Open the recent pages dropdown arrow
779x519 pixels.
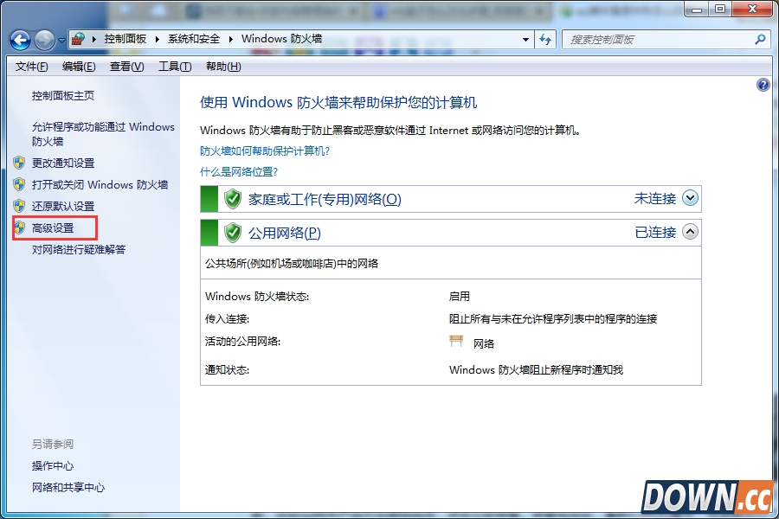click(62, 41)
